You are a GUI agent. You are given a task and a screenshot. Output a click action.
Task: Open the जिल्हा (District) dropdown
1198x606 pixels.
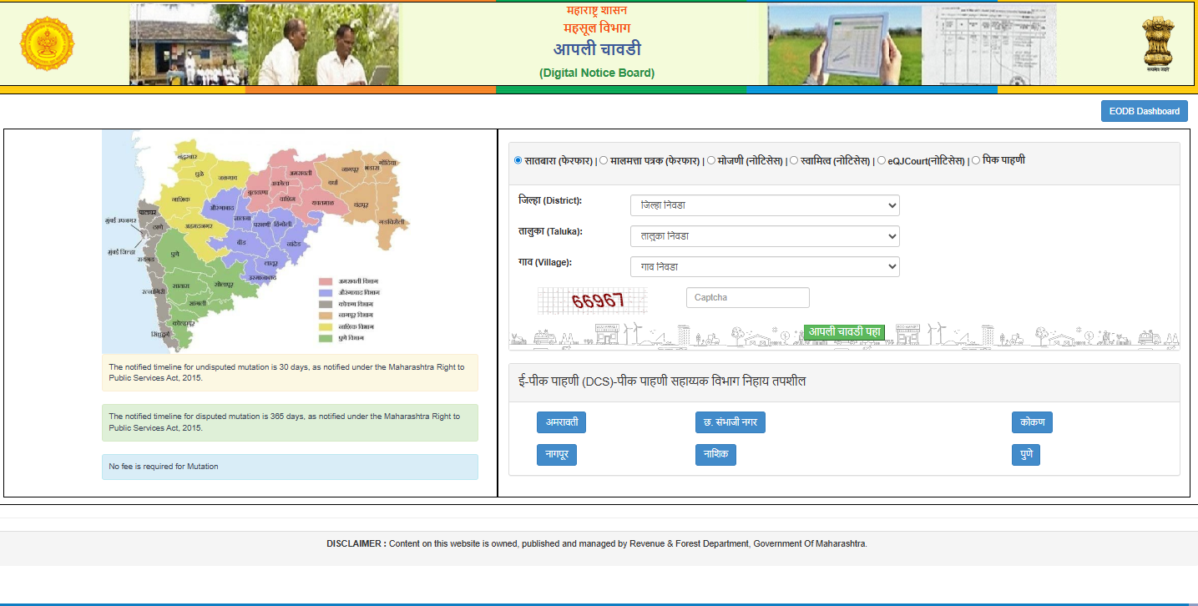coord(764,205)
